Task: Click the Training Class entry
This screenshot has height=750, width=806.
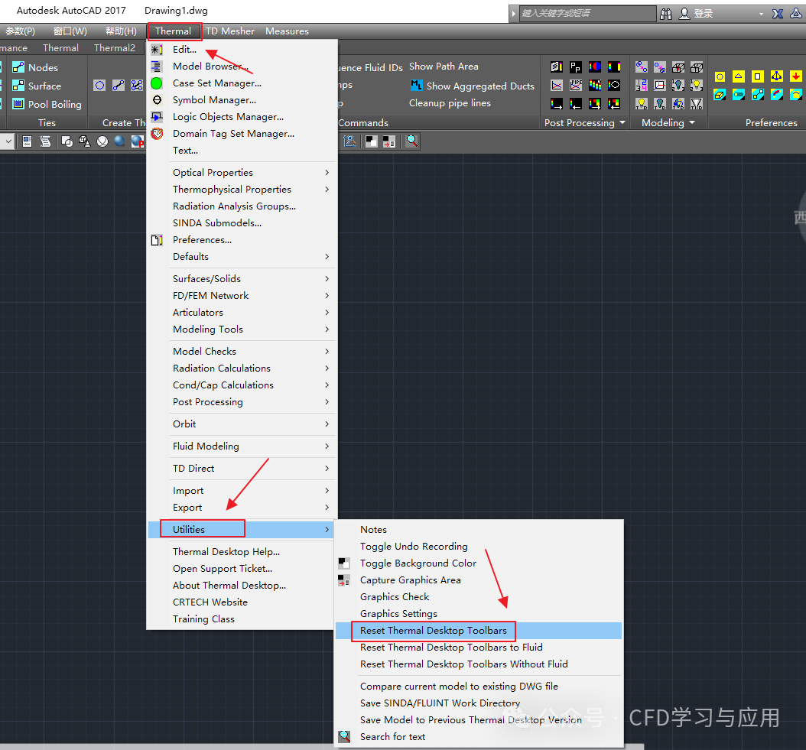Action: pyautogui.click(x=203, y=619)
